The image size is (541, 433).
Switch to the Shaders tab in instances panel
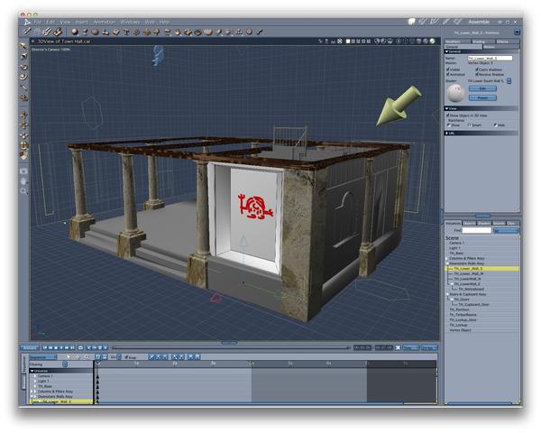(x=483, y=224)
